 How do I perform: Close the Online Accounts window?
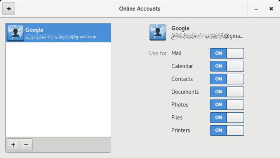click(271, 9)
